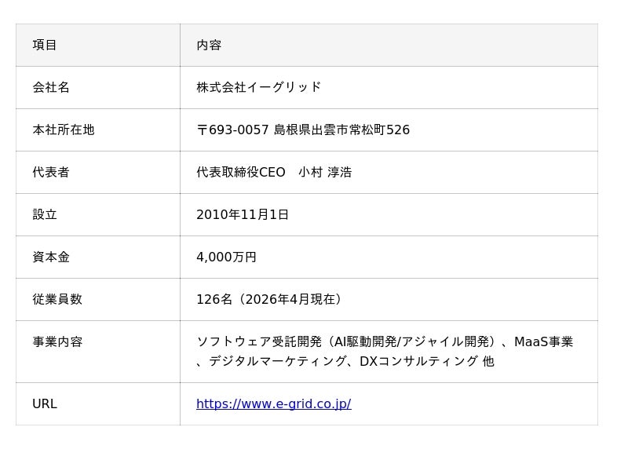This screenshot has height=449, width=628.
Task: Click the title 代表取締役CEO
Action: tap(241, 172)
